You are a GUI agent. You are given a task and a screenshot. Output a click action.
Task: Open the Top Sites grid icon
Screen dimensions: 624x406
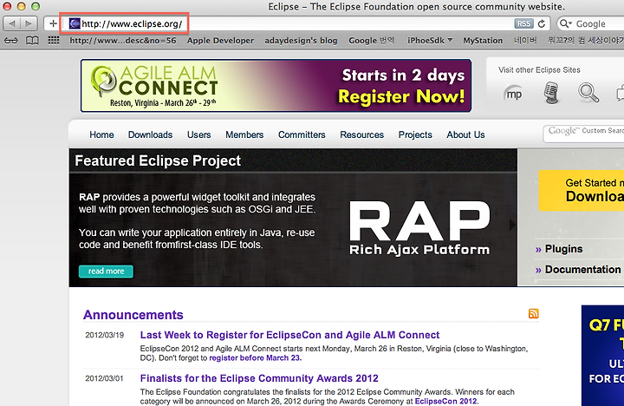point(54,41)
